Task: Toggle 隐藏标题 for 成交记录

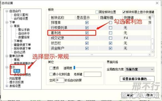Action: click(x=111, y=38)
